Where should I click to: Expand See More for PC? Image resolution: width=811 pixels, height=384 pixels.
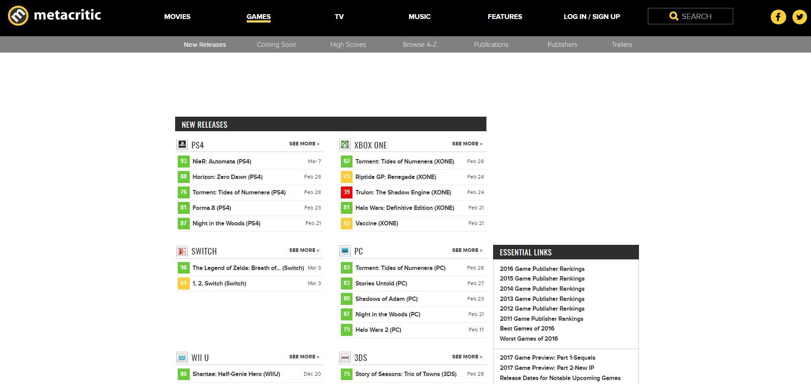467,250
